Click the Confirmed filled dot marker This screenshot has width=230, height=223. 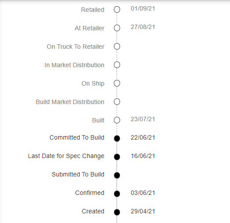pyautogui.click(x=117, y=194)
